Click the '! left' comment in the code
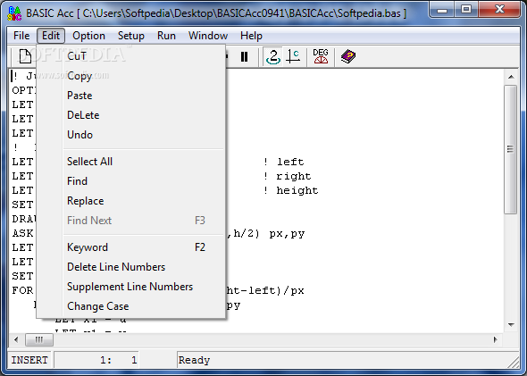Screen dimensions: 527x376 click(x=284, y=162)
